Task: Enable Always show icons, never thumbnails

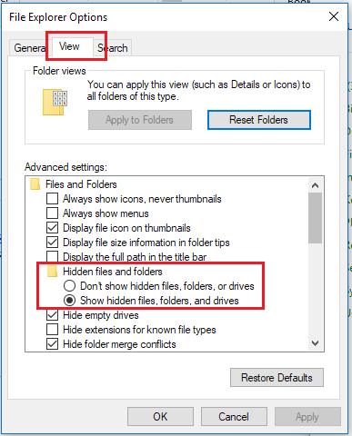Action: pyautogui.click(x=52, y=199)
